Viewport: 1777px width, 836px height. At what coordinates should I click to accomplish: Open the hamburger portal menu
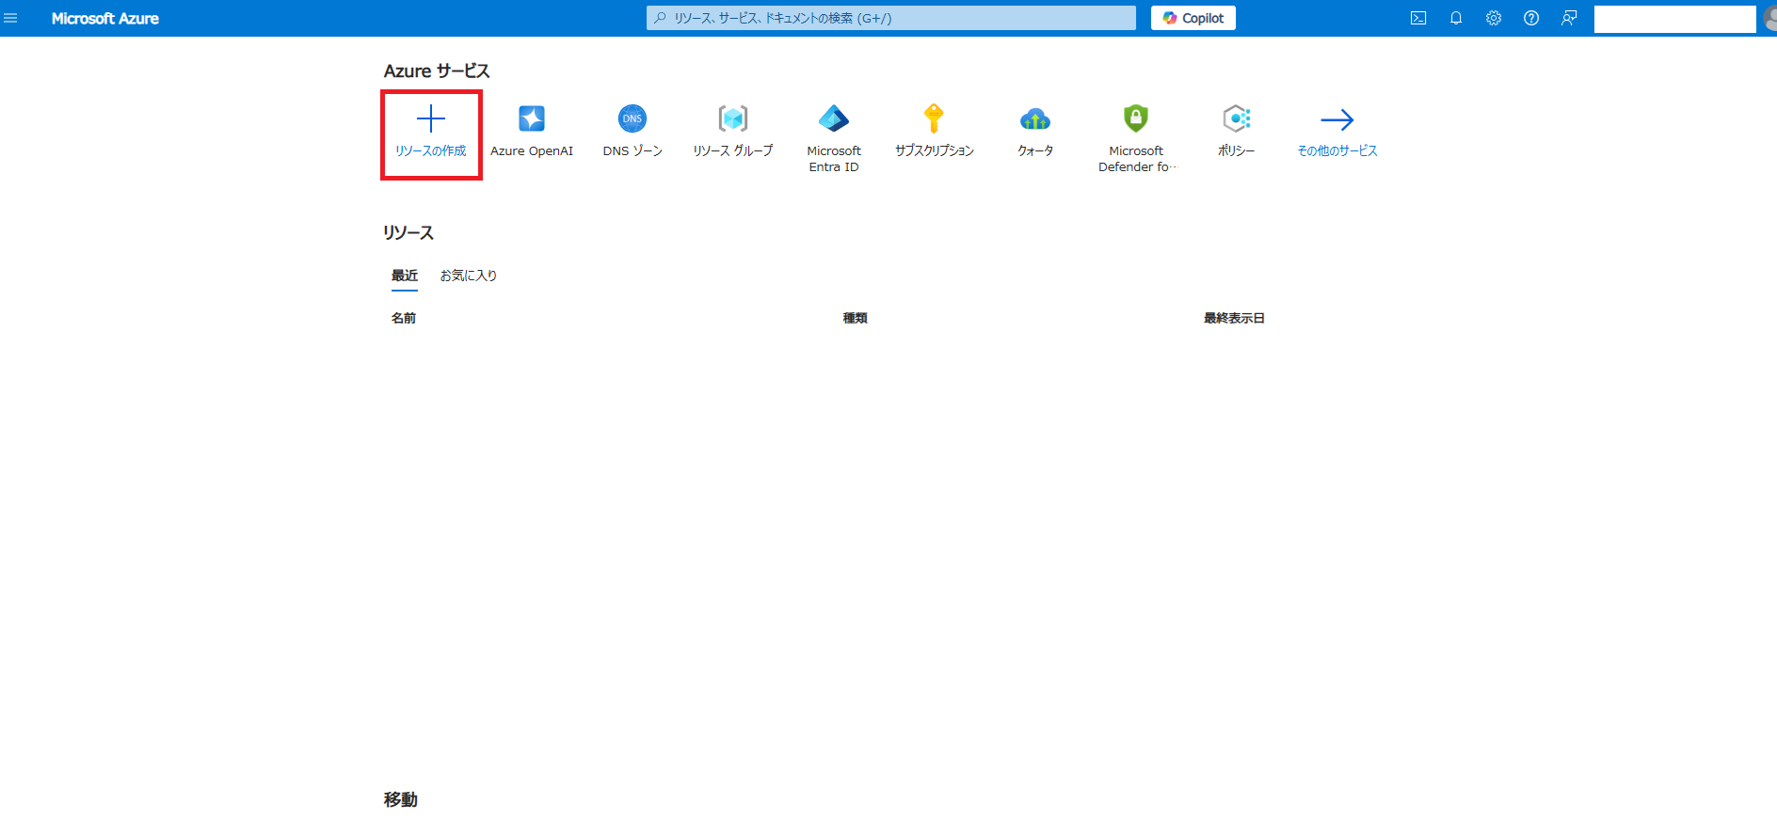click(x=11, y=18)
